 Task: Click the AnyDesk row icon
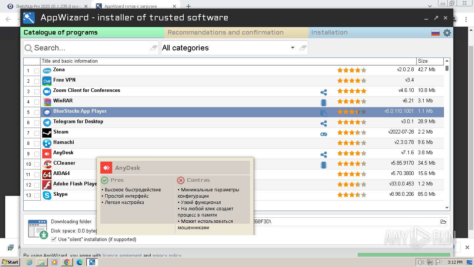(47, 154)
